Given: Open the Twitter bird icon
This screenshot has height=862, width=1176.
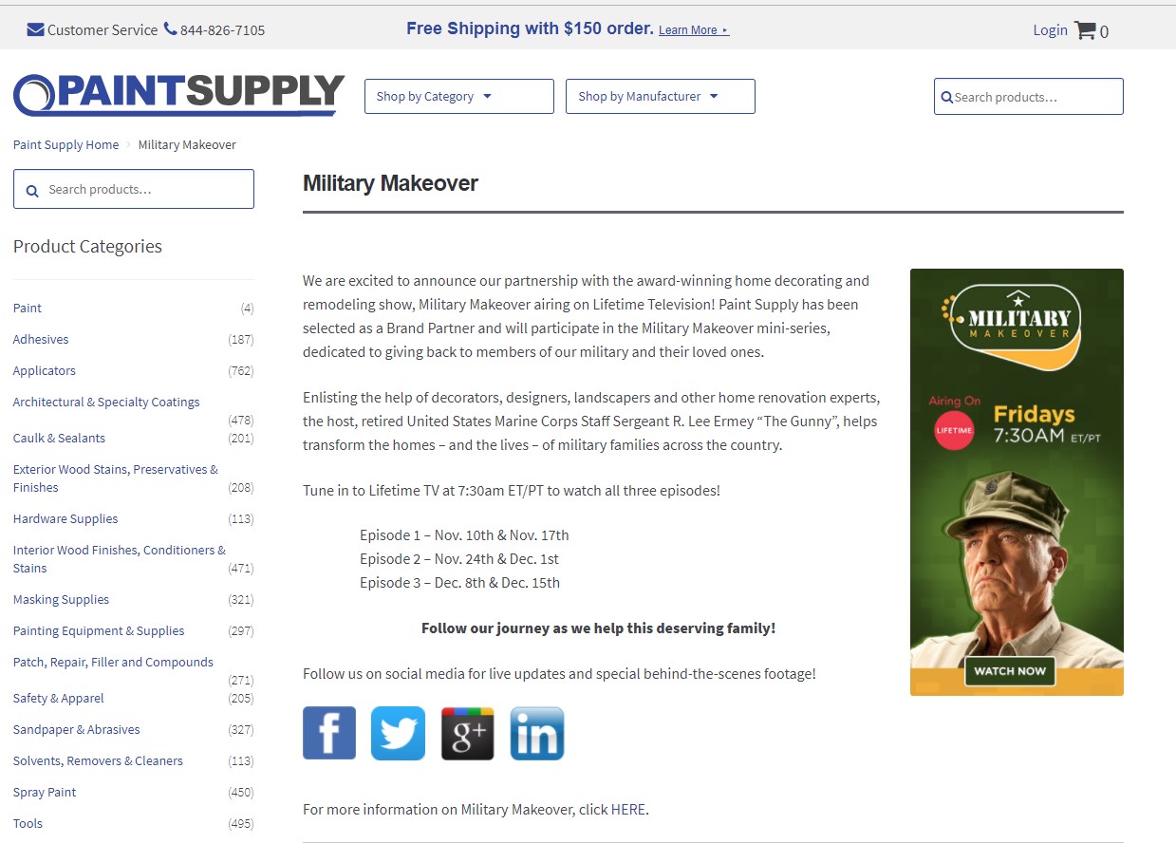Looking at the screenshot, I should tap(398, 733).
